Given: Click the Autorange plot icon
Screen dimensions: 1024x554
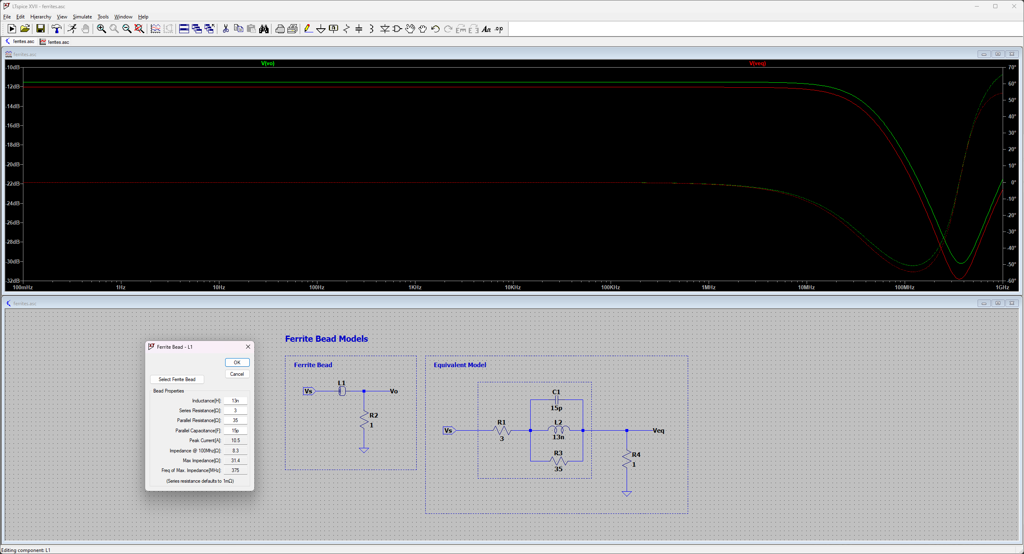Looking at the screenshot, I should [155, 29].
